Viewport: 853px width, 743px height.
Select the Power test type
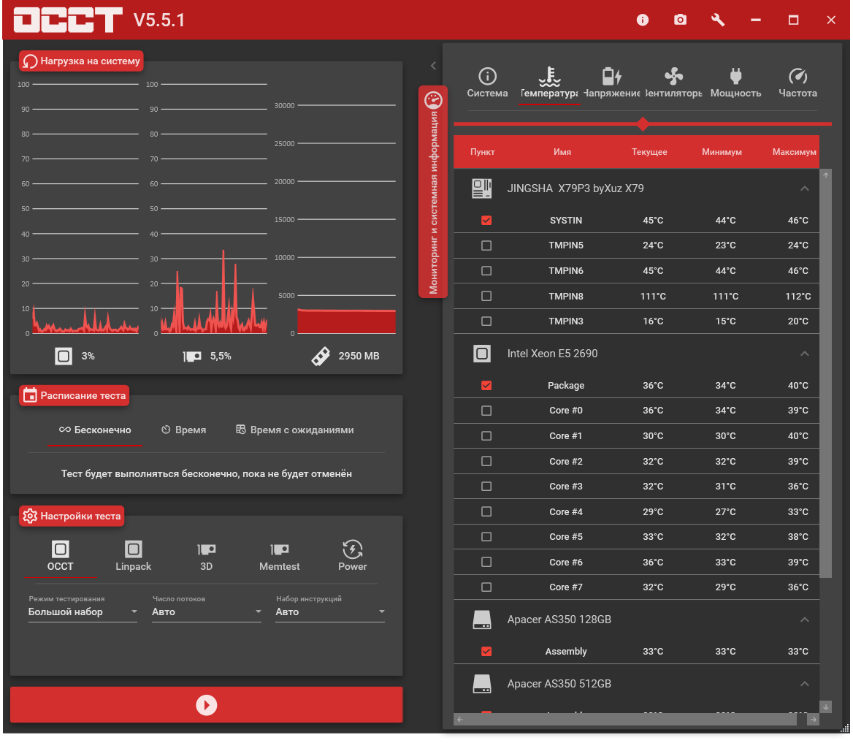click(x=353, y=556)
